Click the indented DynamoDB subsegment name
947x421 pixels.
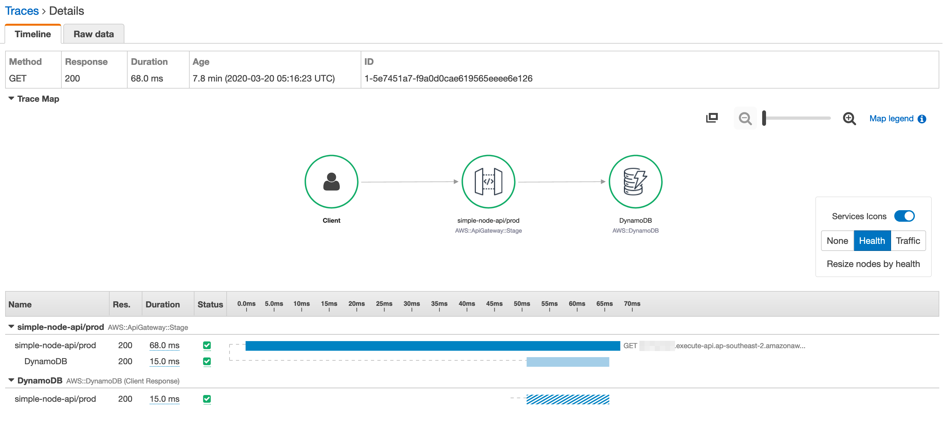(46, 362)
